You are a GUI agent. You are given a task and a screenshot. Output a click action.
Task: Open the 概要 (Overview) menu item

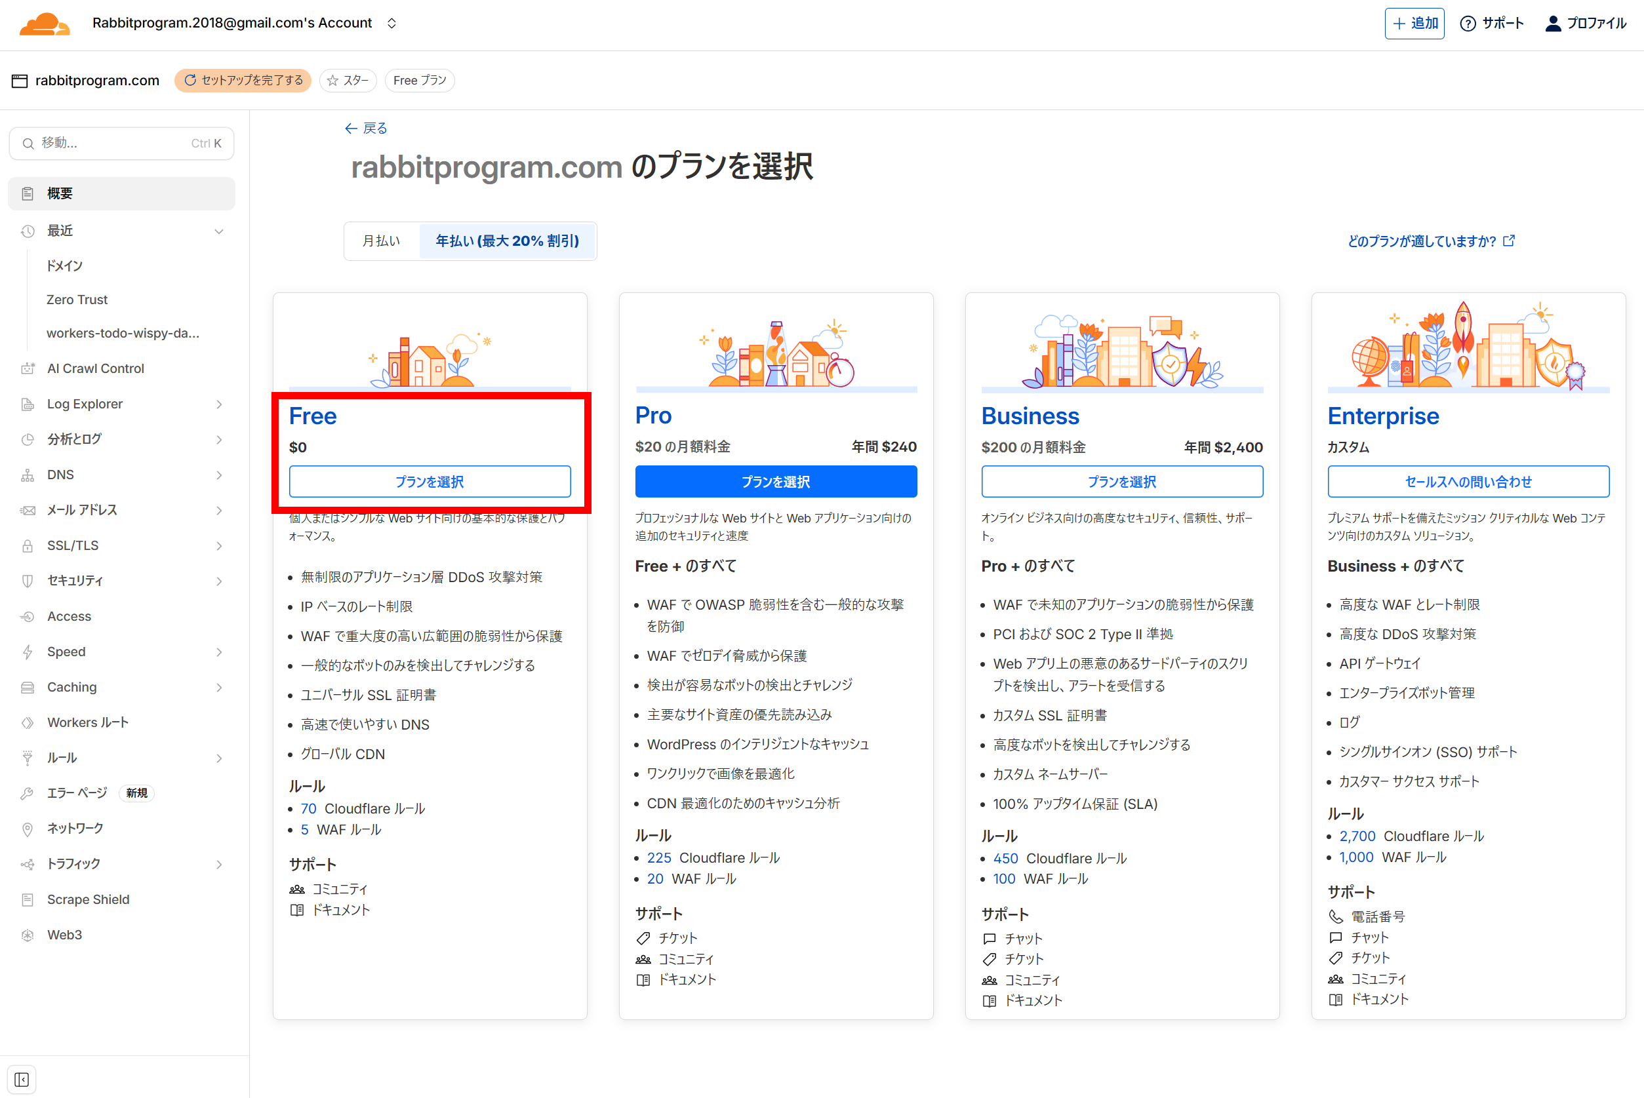tap(122, 193)
